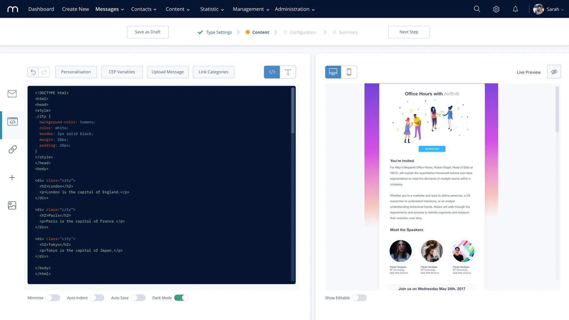569x320 pixels.
Task: Open the envelope section in sidebar
Action: click(12, 94)
